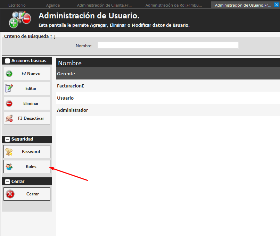Sort by the Nombre column header
280x236 pixels.
[x=70, y=63]
